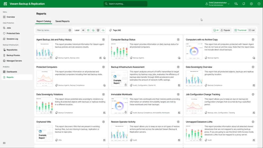Image resolution: width=263 pixels, height=148 pixels.
Task: Open the Protected Computers thumbnail
Action: (x=45, y=78)
